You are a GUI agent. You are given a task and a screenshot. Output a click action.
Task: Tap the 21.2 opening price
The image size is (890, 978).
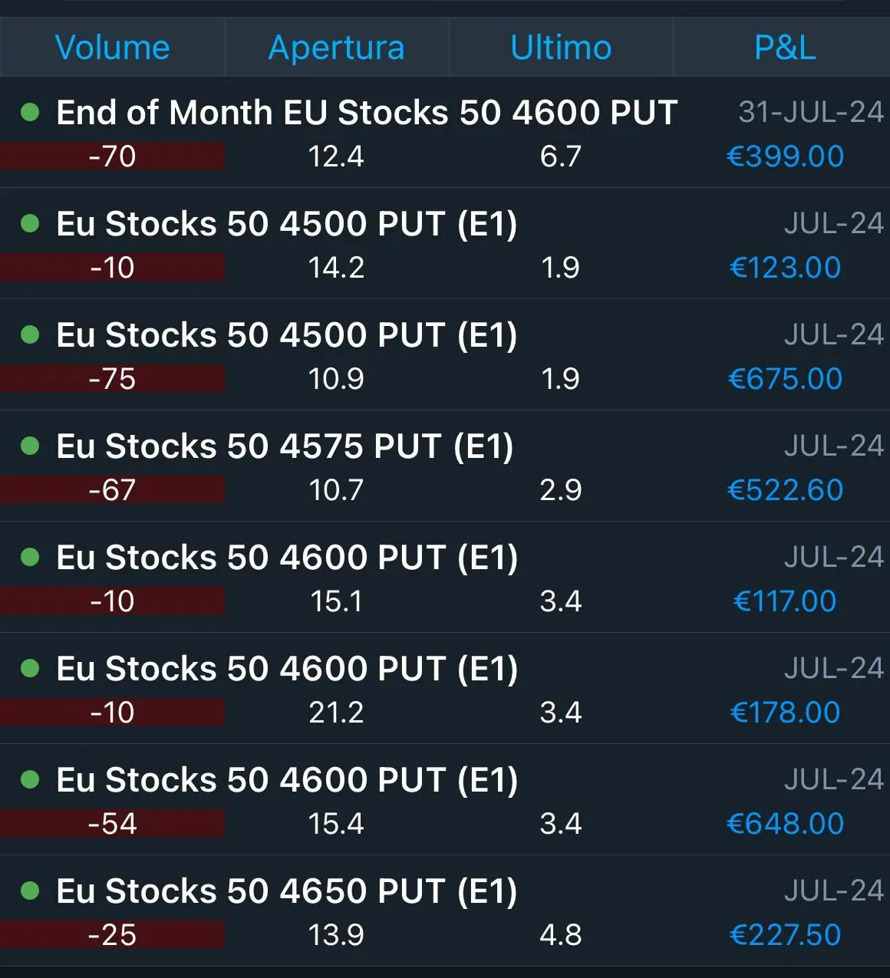336,713
